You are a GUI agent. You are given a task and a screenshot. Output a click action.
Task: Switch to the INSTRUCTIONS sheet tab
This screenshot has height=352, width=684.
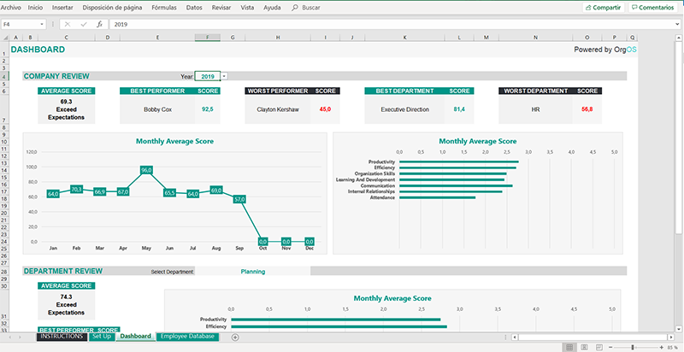tap(62, 337)
